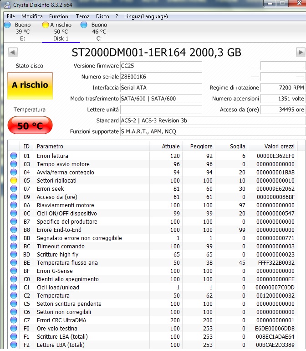Click status orb of Tempo avvio motore
Image resolution: width=306 pixels, height=351 pixels.
14,164
